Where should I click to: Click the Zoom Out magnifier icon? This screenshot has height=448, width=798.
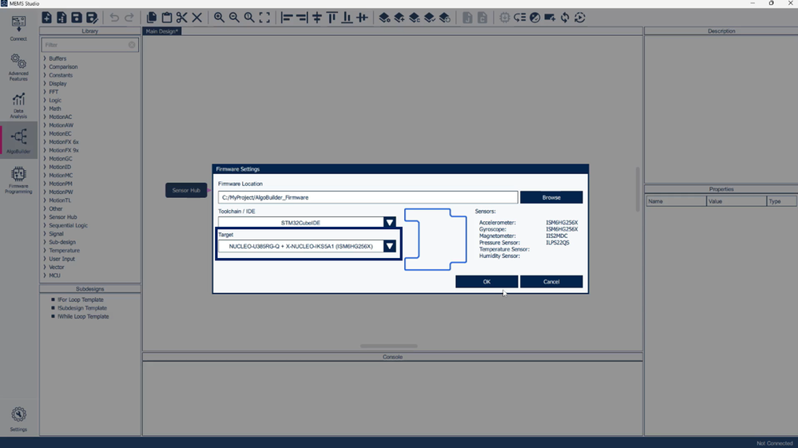(x=234, y=18)
